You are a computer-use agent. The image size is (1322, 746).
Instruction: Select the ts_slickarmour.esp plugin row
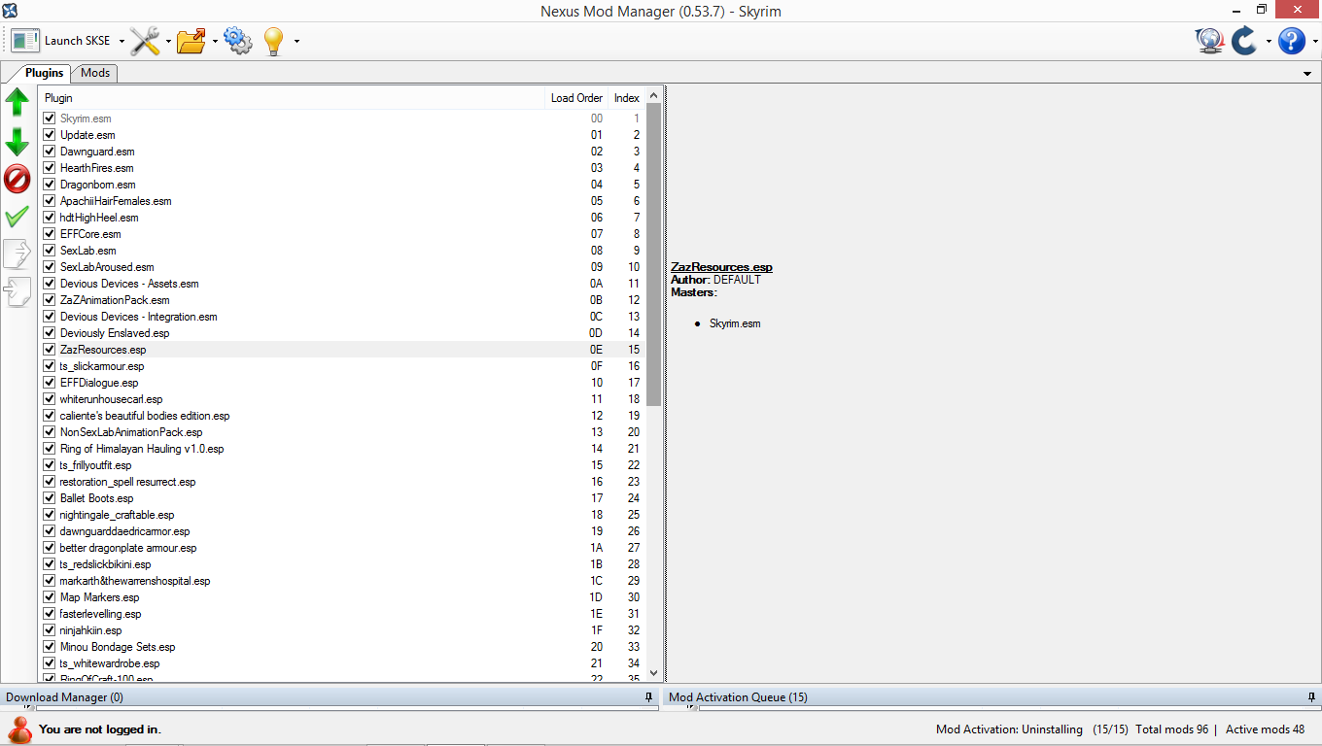pos(342,366)
